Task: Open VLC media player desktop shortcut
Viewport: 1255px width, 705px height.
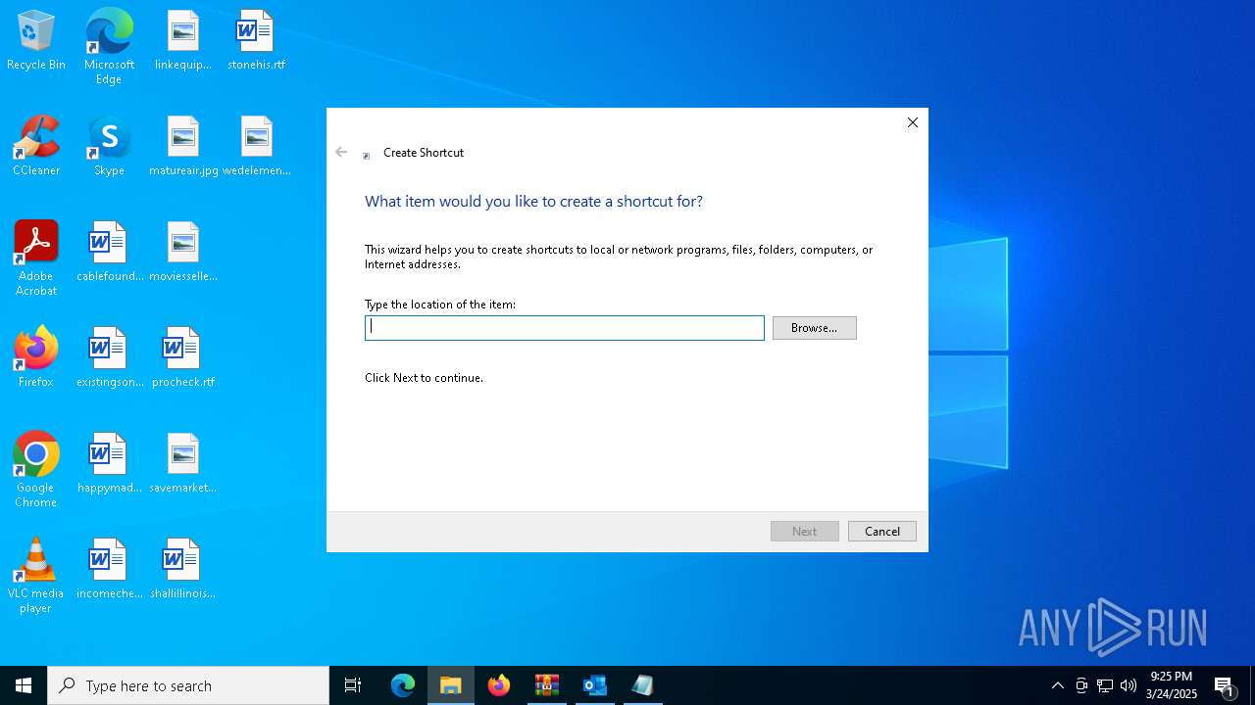Action: coord(36,576)
